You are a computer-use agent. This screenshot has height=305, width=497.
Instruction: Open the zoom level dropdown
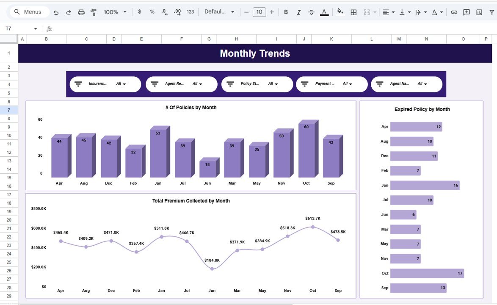(x=113, y=12)
